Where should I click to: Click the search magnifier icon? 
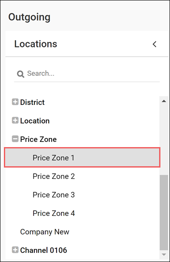point(20,74)
